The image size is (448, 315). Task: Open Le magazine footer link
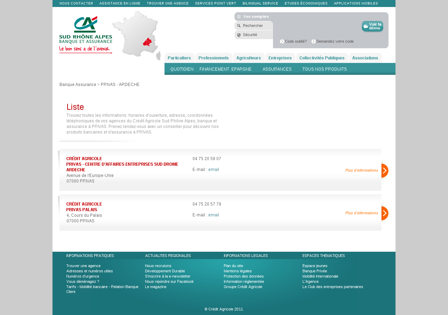[x=156, y=287]
